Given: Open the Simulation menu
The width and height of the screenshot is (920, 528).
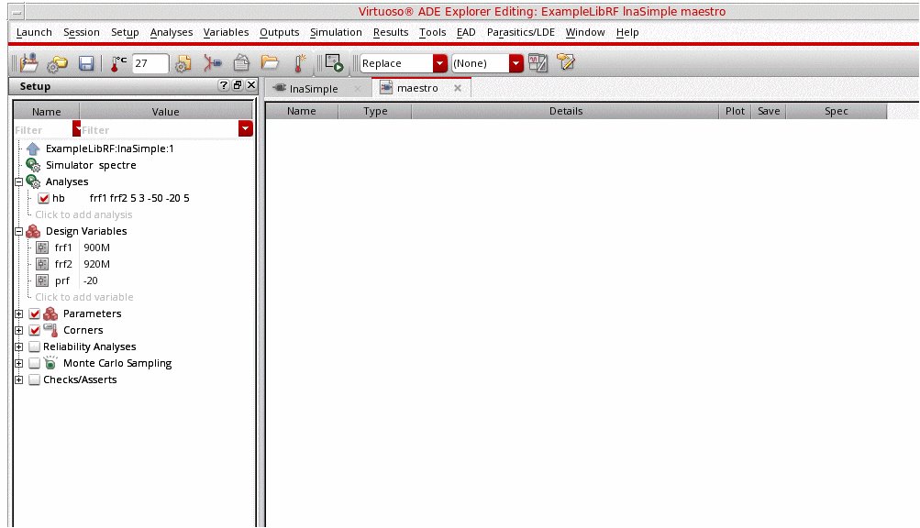Looking at the screenshot, I should click(336, 32).
